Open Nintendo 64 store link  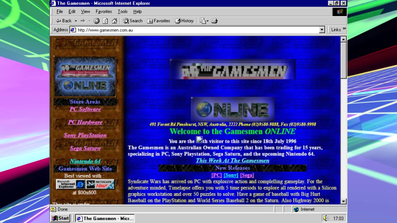coord(85,161)
